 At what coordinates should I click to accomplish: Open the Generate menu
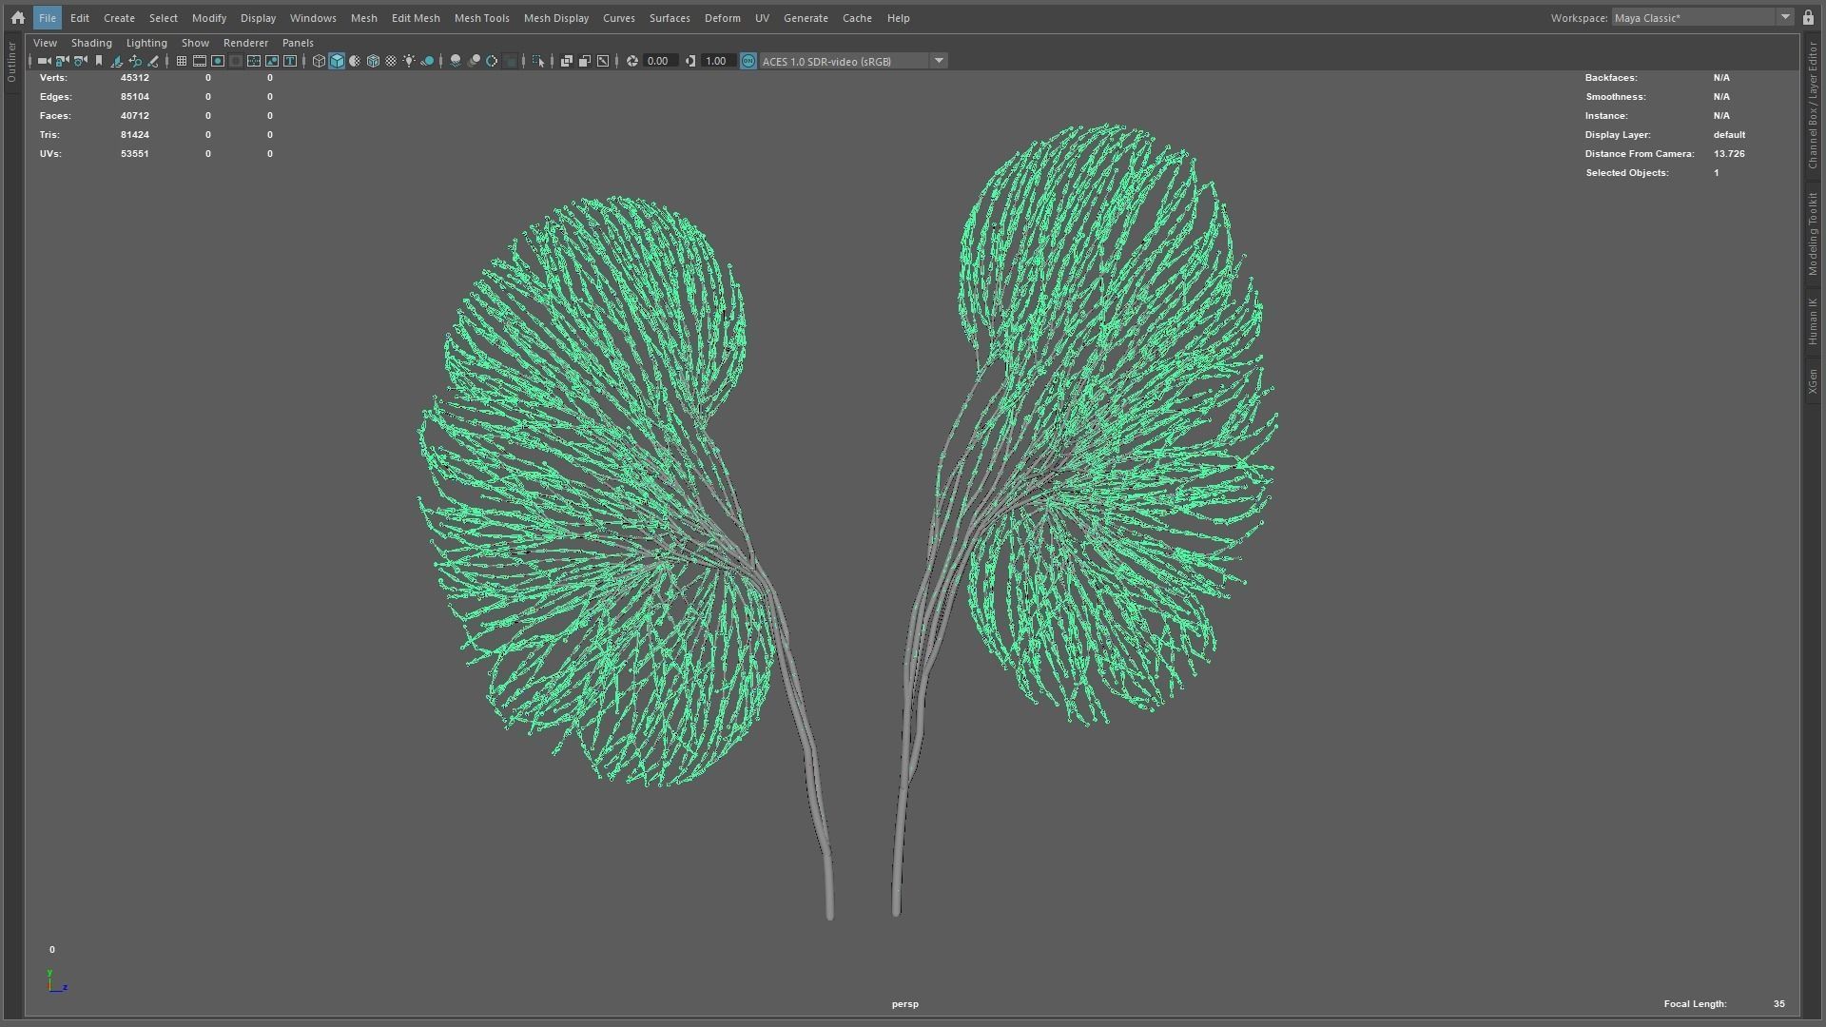[806, 18]
